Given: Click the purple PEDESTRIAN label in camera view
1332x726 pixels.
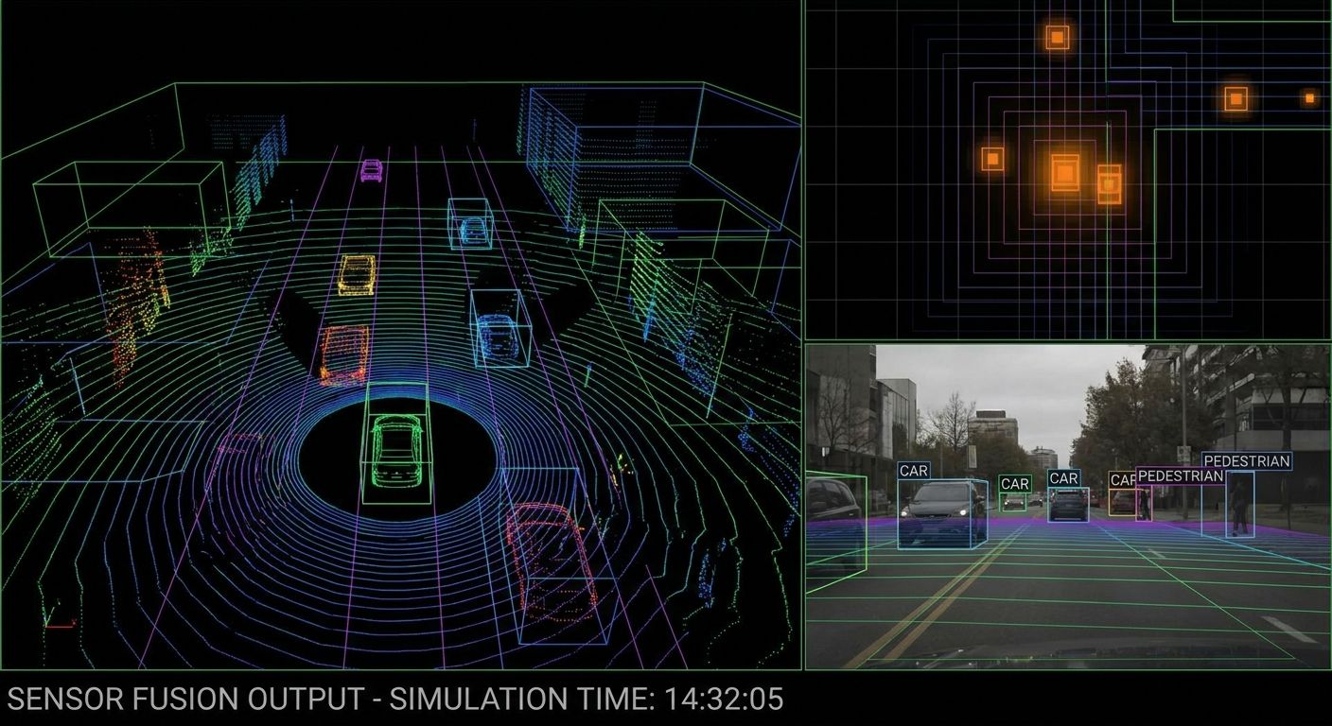Looking at the screenshot, I should [x=1180, y=475].
